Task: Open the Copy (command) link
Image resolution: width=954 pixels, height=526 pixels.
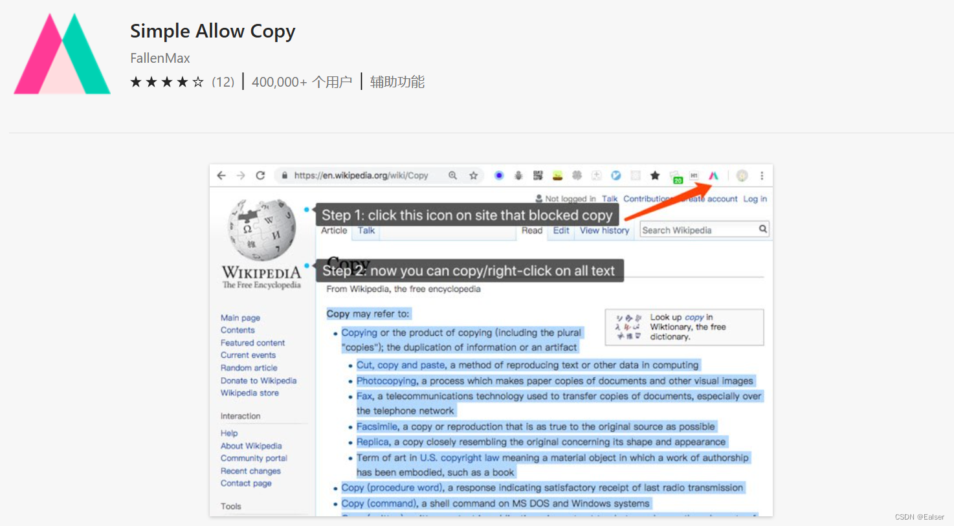Action: click(x=379, y=503)
